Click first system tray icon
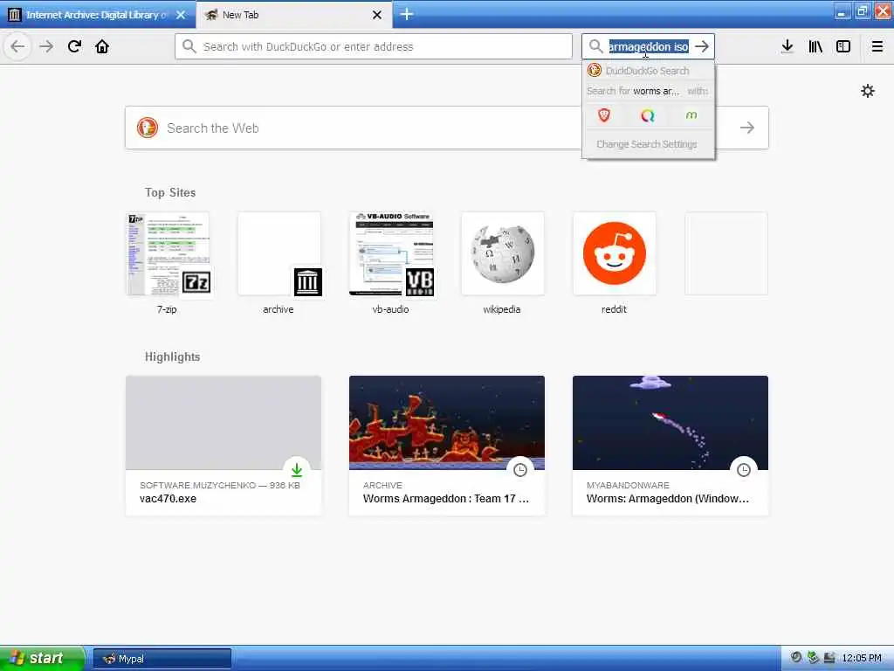894x671 pixels. tap(796, 658)
